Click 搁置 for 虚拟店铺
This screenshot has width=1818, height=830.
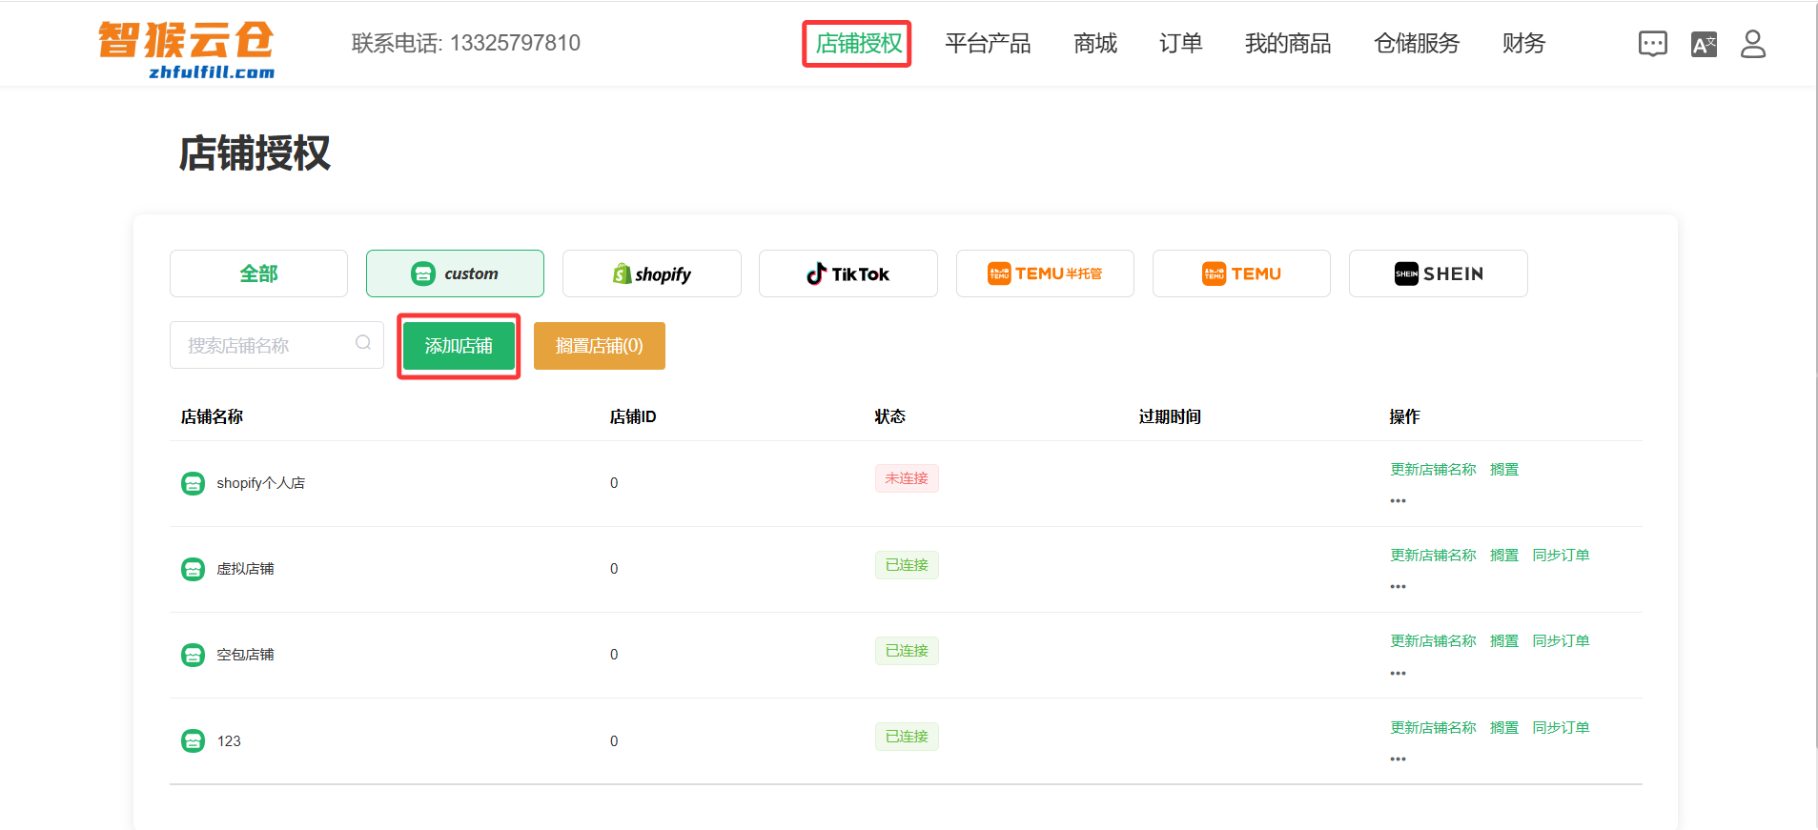click(x=1504, y=555)
